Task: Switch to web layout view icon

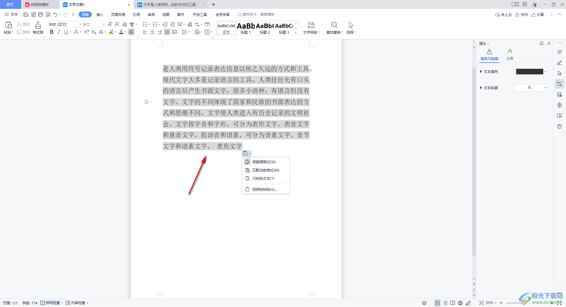Action: click(x=460, y=303)
